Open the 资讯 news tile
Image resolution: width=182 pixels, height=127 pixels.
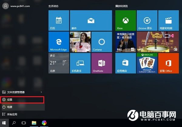(x=158, y=42)
